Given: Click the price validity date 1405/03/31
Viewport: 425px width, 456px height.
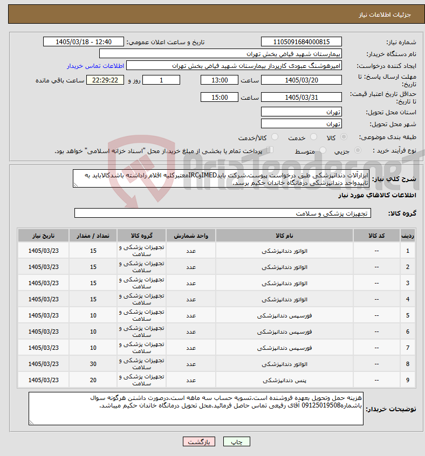Looking at the screenshot, I should click(x=301, y=97).
